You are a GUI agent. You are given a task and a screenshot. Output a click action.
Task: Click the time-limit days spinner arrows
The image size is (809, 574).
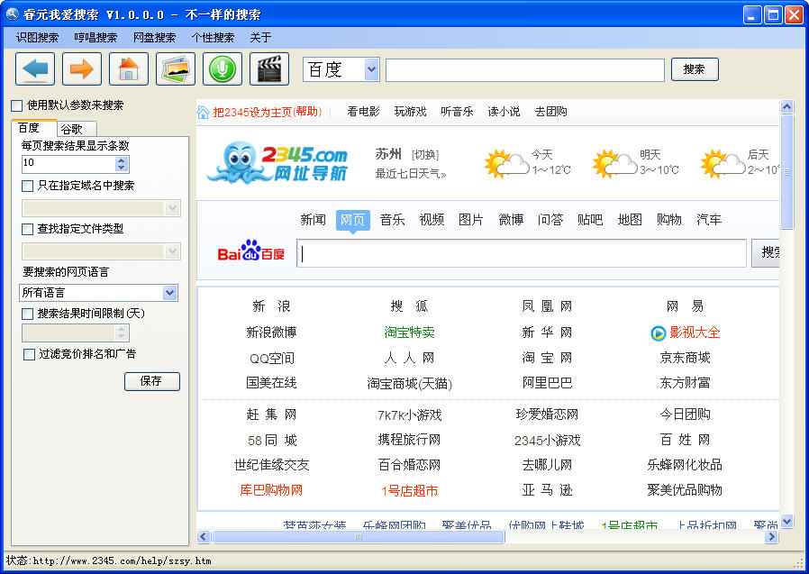point(122,333)
